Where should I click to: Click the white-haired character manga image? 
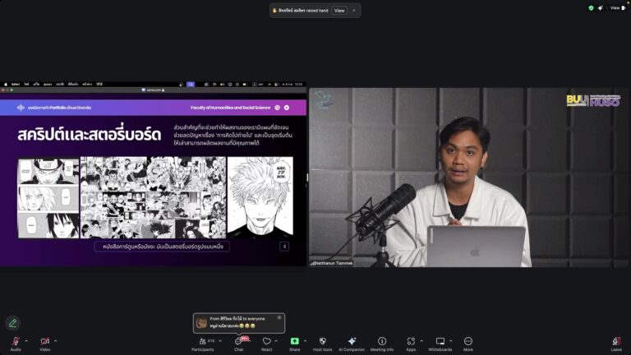(260, 196)
